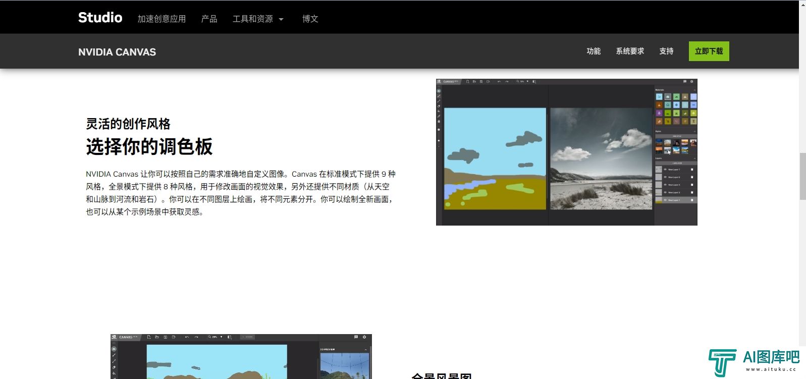The width and height of the screenshot is (806, 379).
Task: Click the New file icon in upper Canvas screenshot
Action: click(x=468, y=81)
